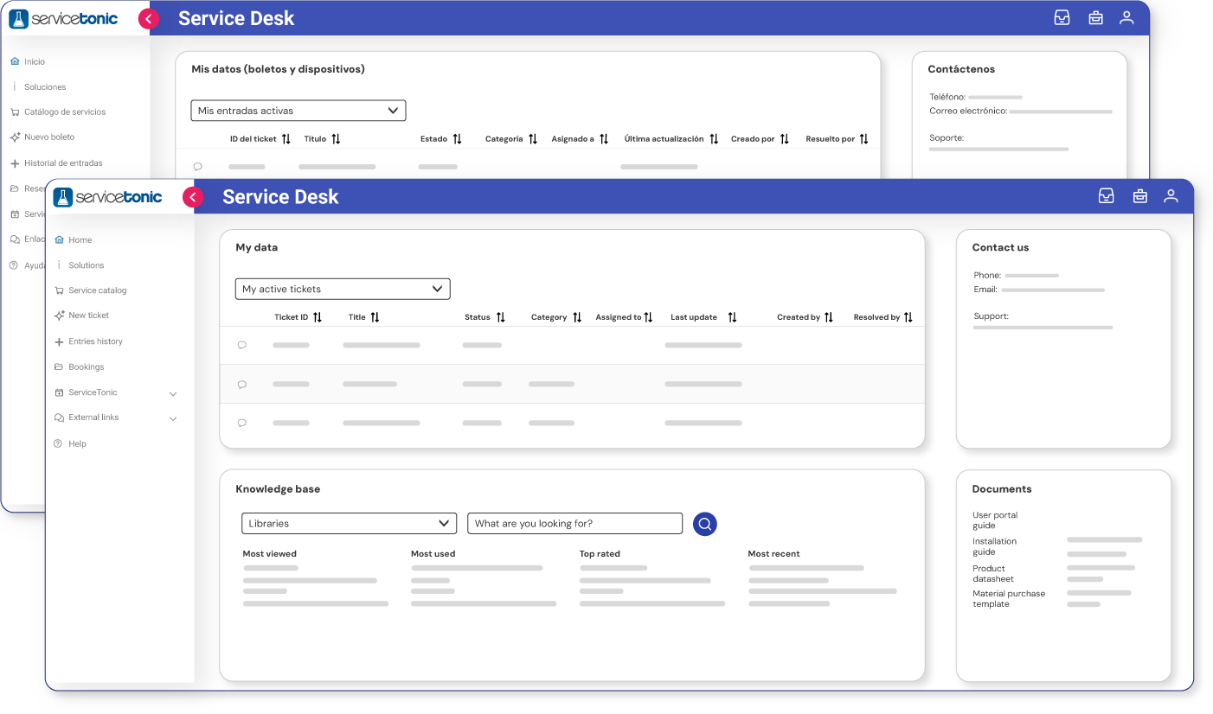Open the Mis entradas activas dropdown
This screenshot has width=1213, height=714.
(x=298, y=111)
